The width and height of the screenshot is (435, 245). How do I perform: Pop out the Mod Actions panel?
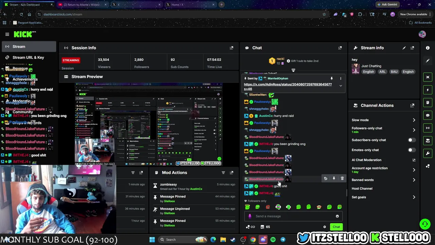point(231,173)
